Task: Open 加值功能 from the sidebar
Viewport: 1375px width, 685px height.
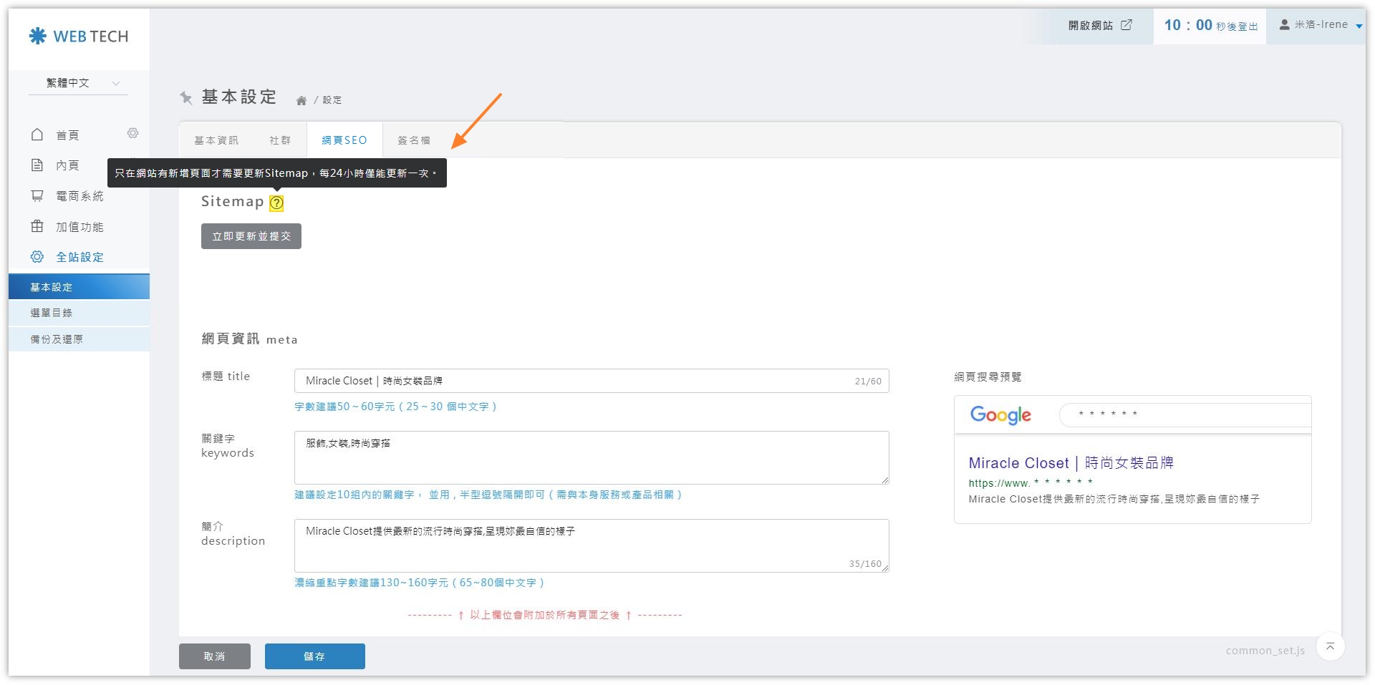Action: 79,227
